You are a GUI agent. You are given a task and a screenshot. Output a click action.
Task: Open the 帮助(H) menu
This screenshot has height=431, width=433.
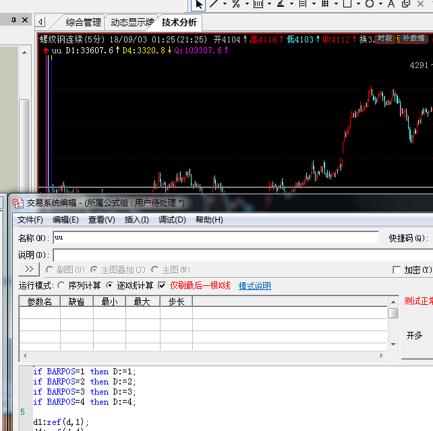pos(209,220)
